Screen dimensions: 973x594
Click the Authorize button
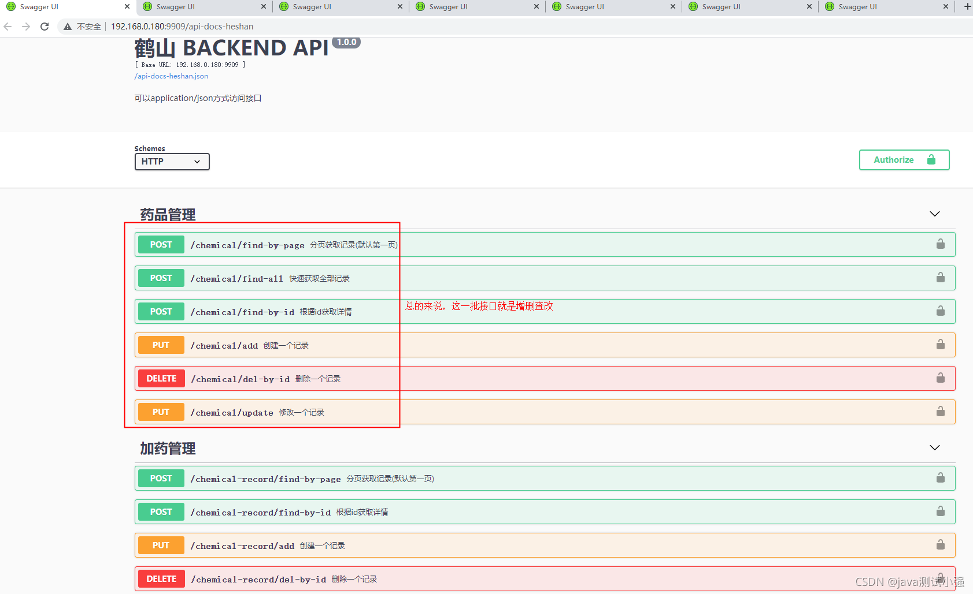point(904,160)
